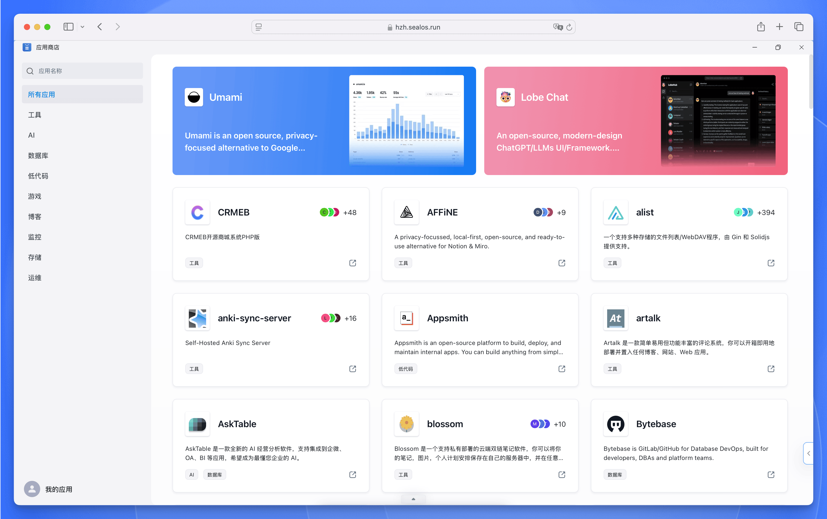This screenshot has height=519, width=827.
Task: Open the Umami featured banner
Action: tap(324, 121)
